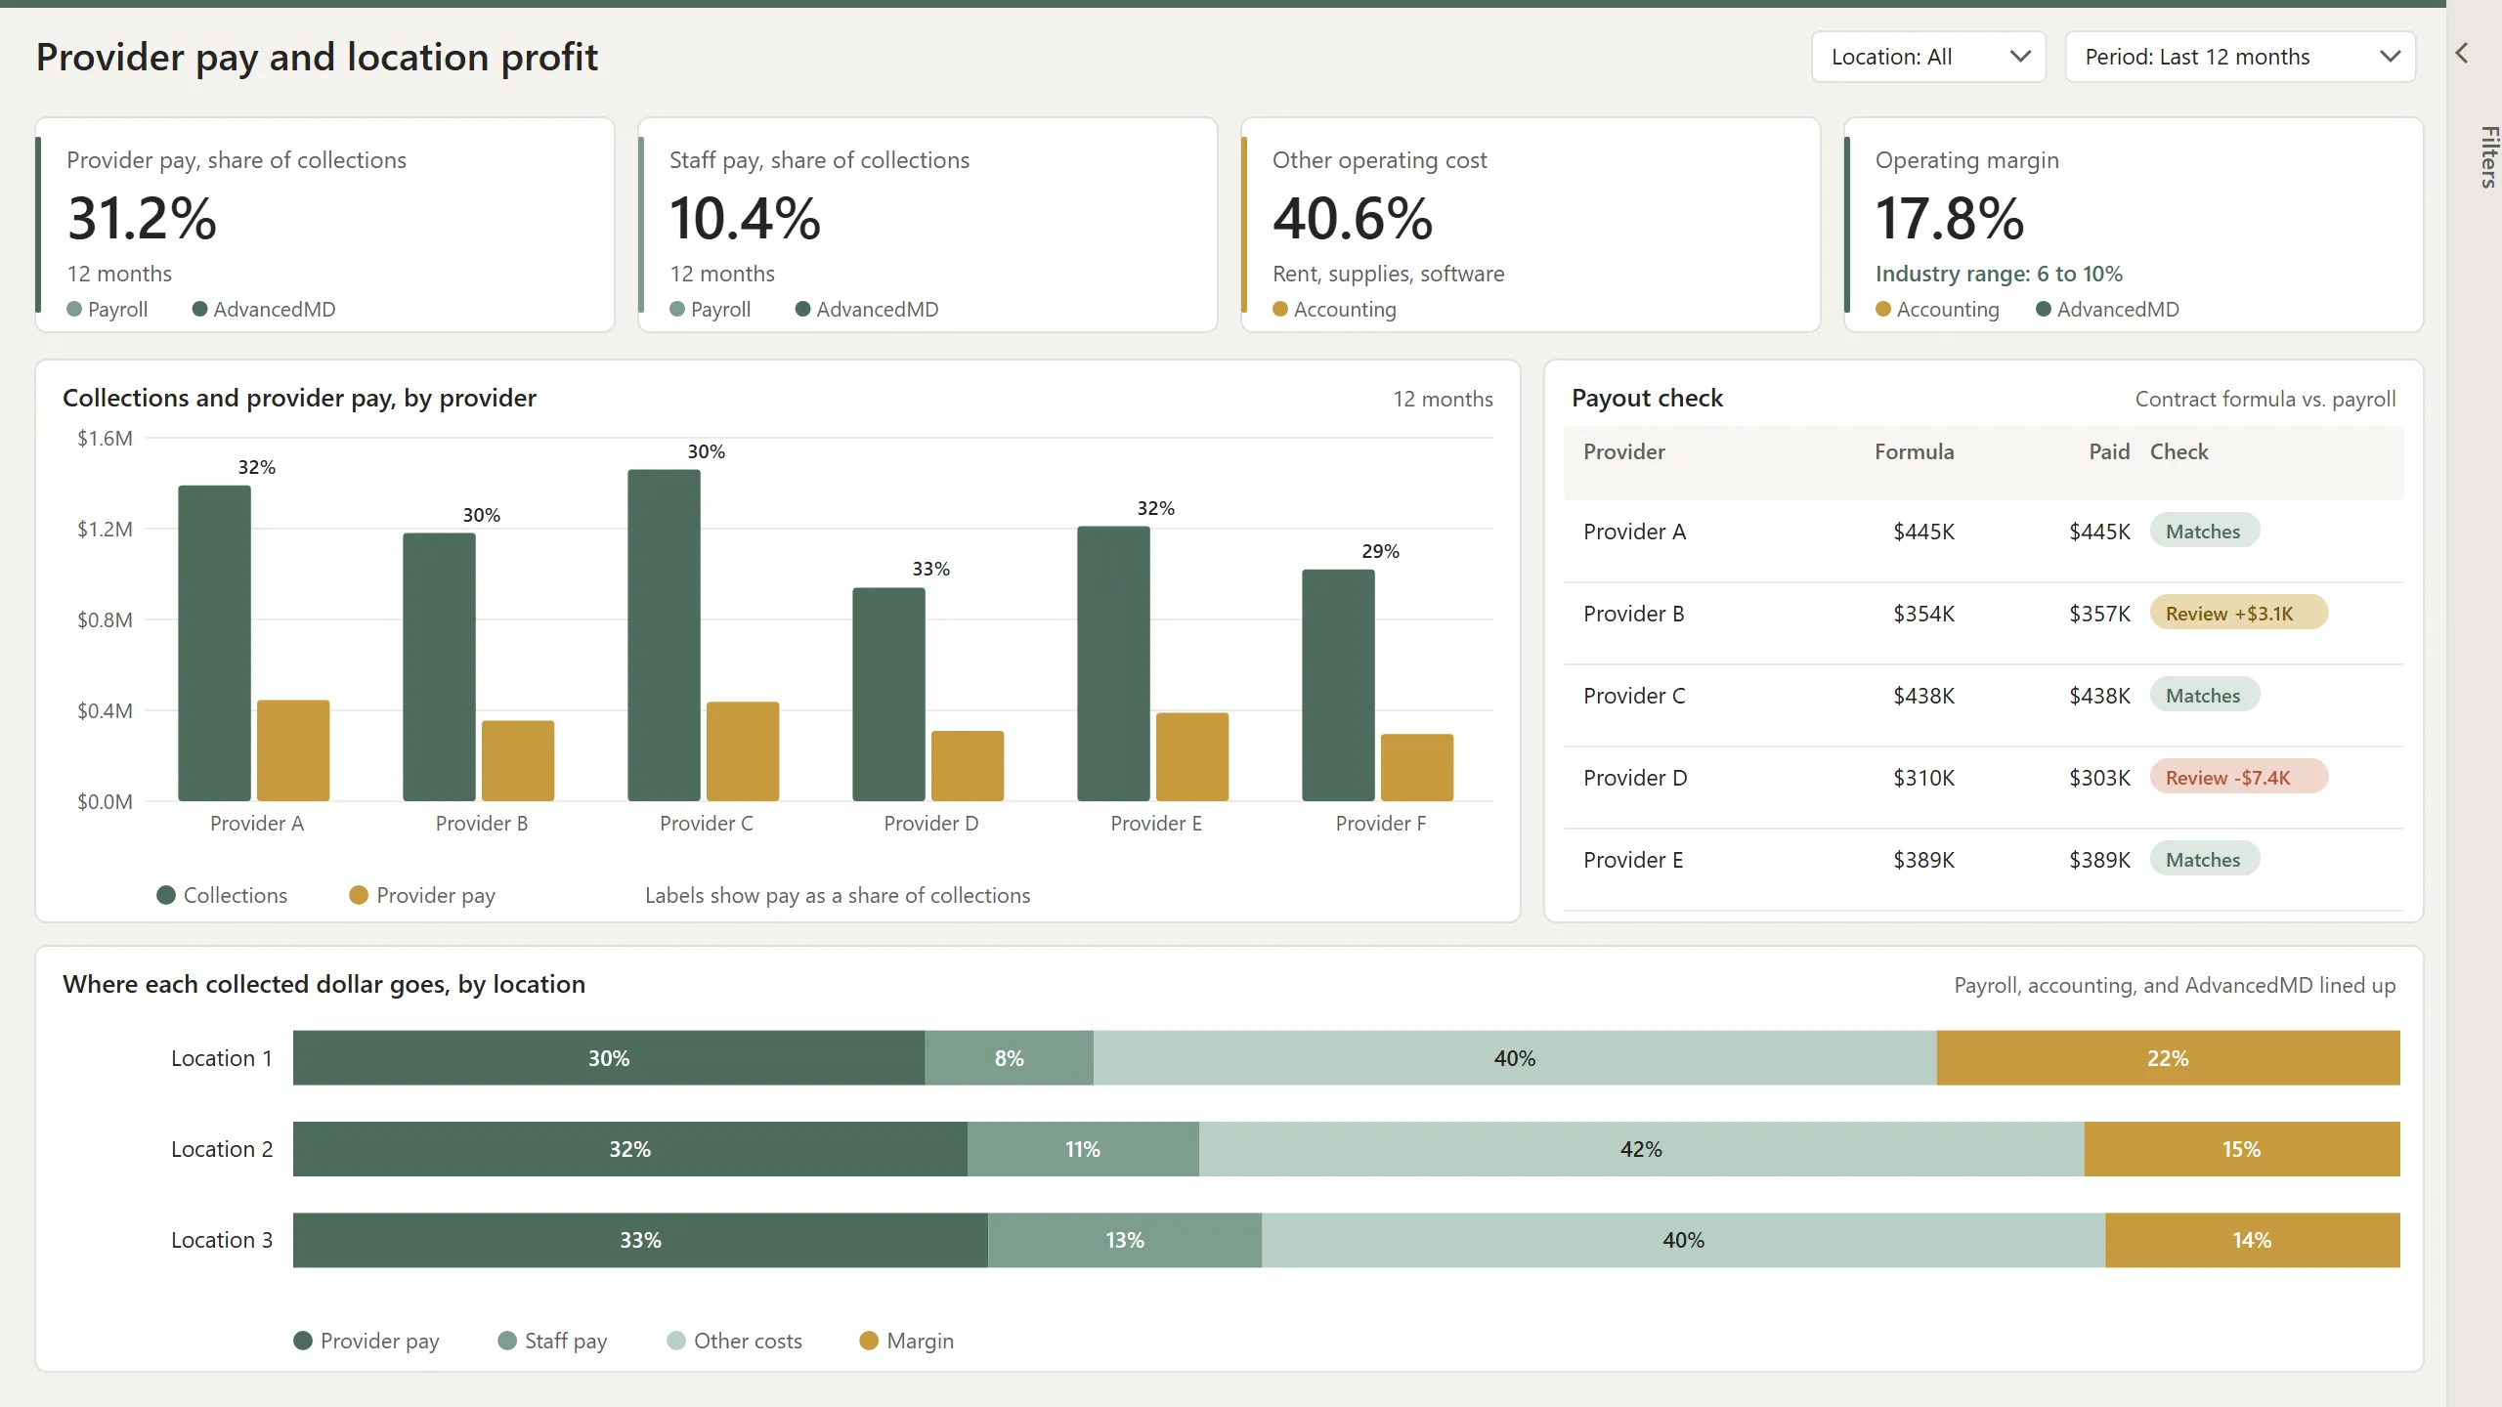Click Accounting legend in Other operating cost card
Image resolution: width=2502 pixels, height=1407 pixels.
1335,309
